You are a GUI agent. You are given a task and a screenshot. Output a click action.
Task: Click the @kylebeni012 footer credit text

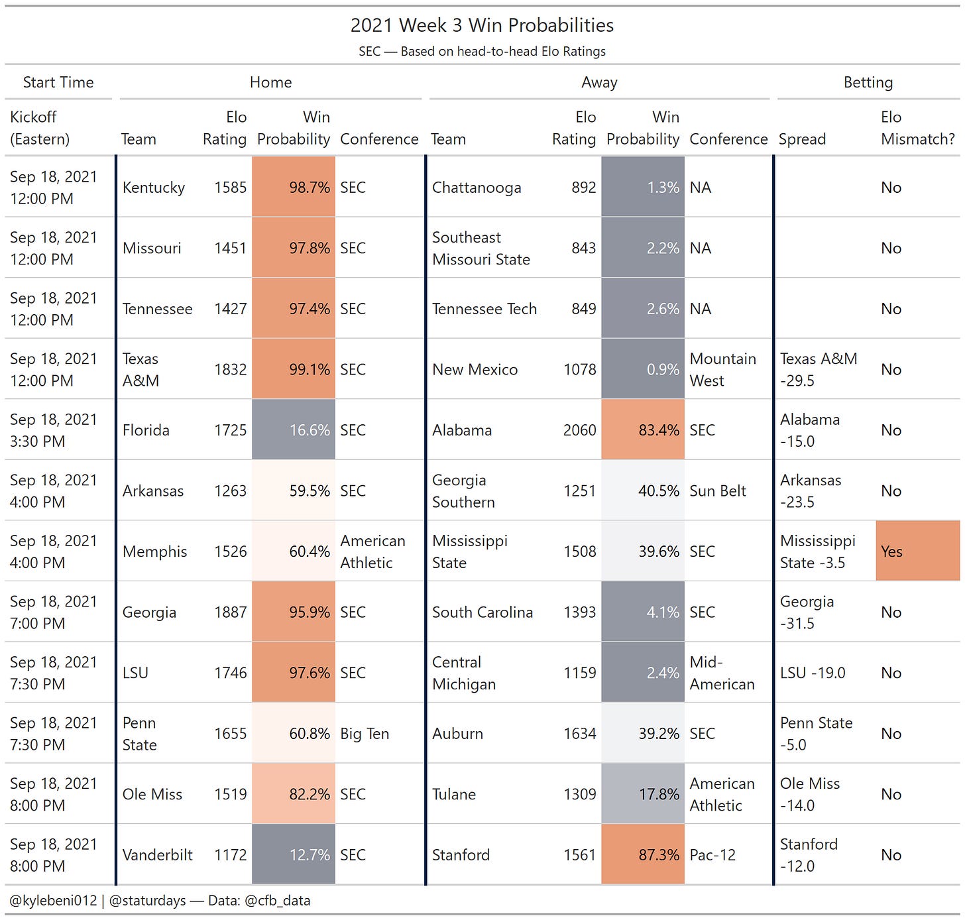53,901
